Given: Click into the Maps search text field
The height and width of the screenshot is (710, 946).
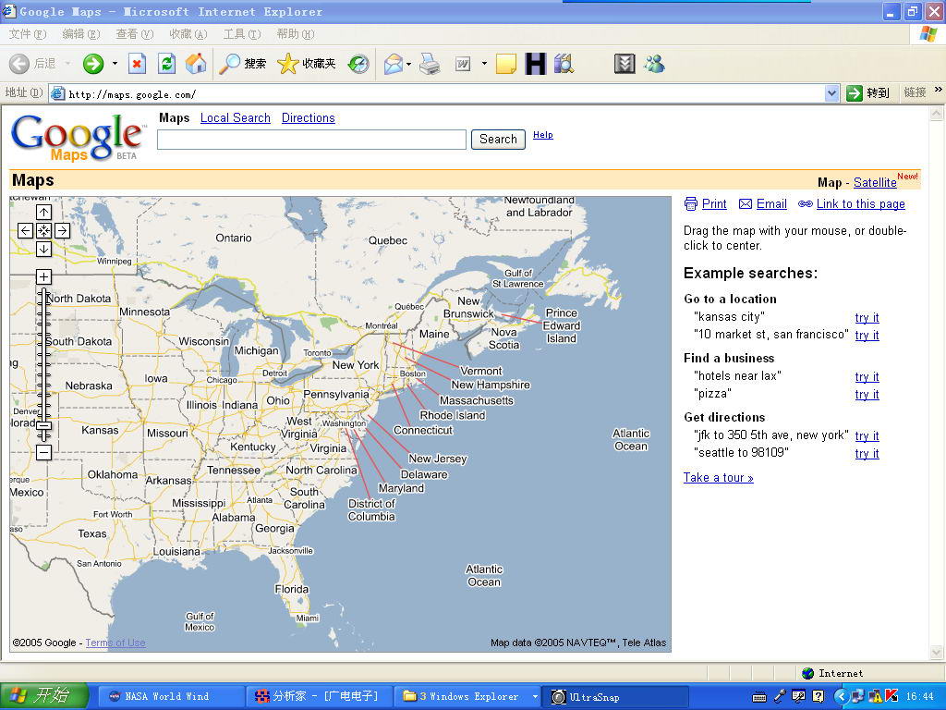Looking at the screenshot, I should (311, 140).
